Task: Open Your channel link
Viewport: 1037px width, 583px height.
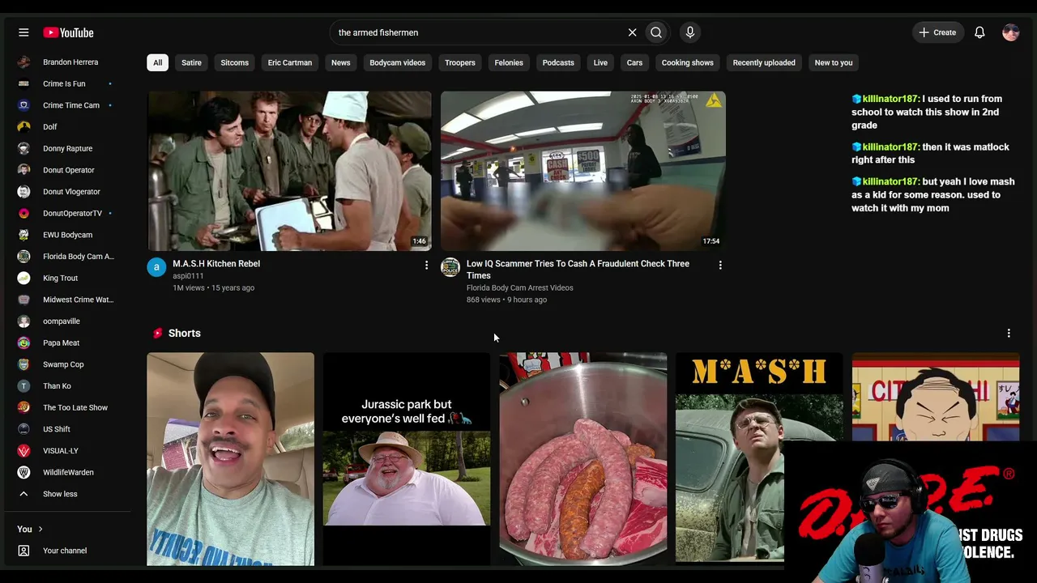Action: click(67, 551)
